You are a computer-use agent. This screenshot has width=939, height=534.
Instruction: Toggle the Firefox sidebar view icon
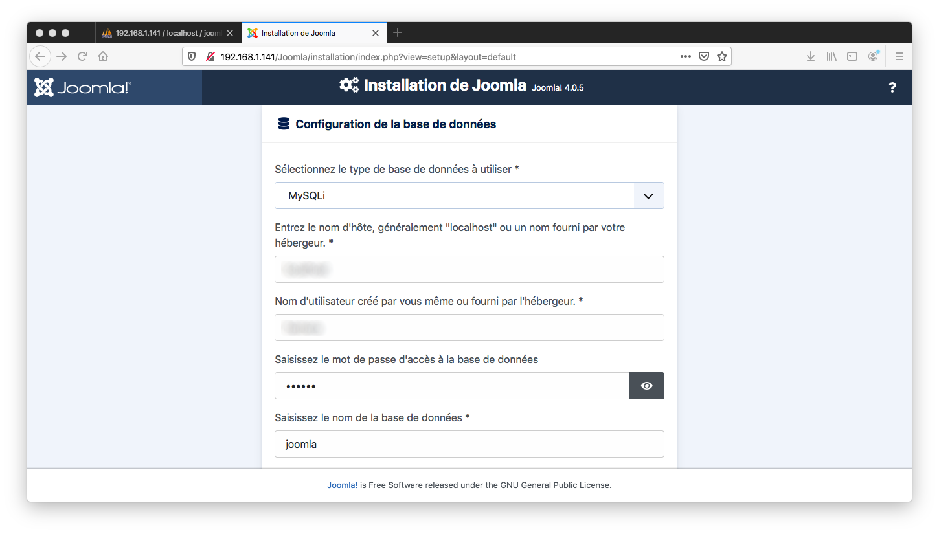[852, 56]
